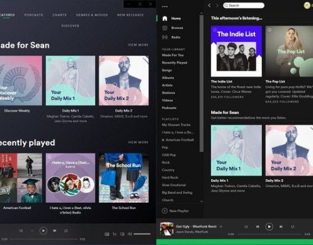Open the lyrics icon in left window player
Image resolution: width=313 pixels, height=245 pixels.
click(x=107, y=234)
